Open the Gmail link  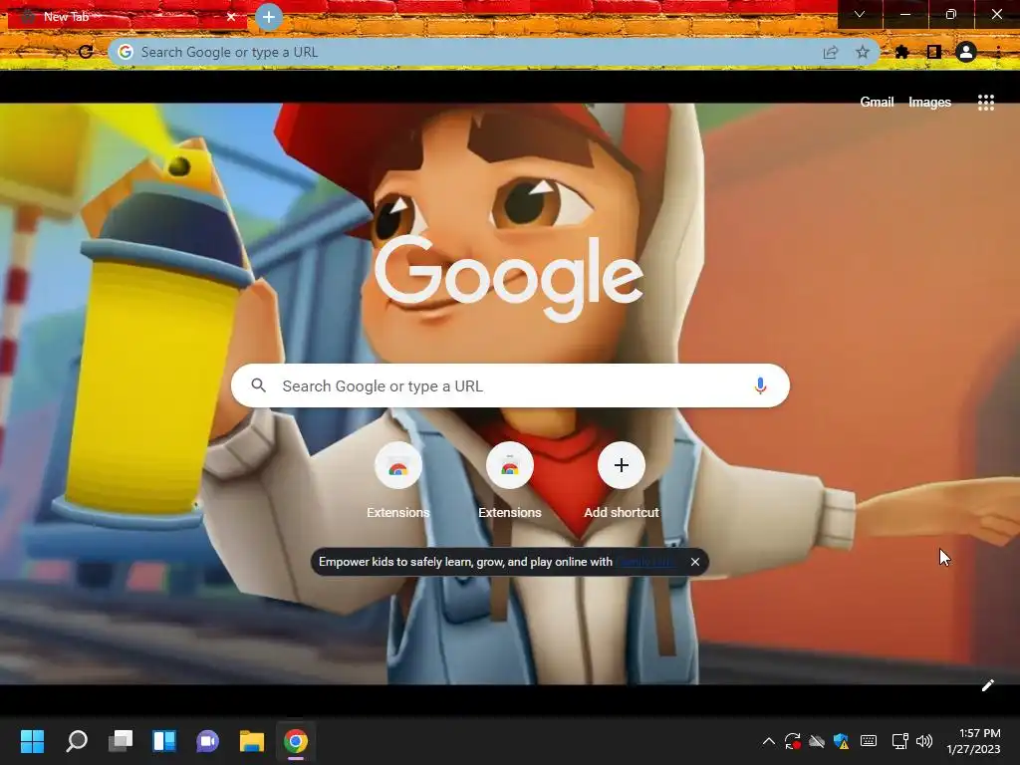coord(877,103)
